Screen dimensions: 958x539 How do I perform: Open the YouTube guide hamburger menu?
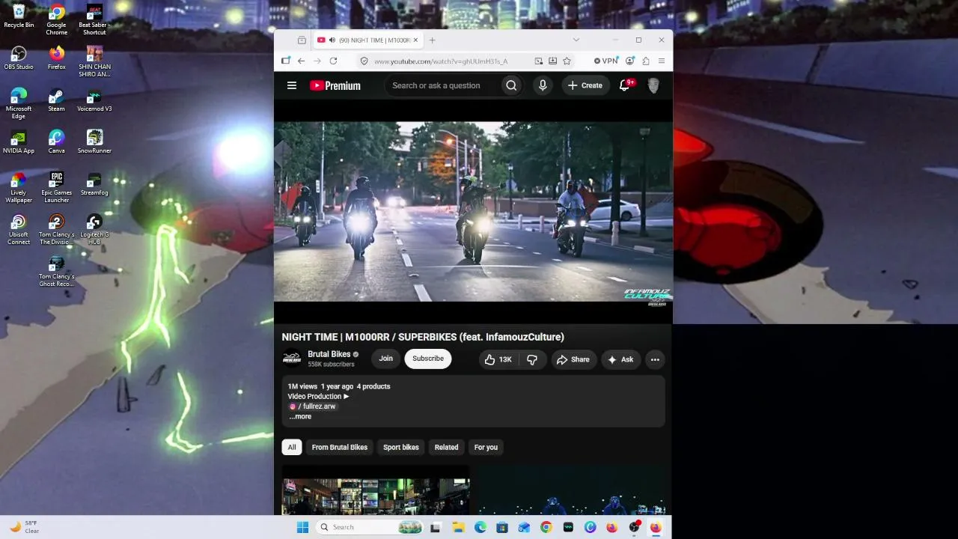point(292,85)
